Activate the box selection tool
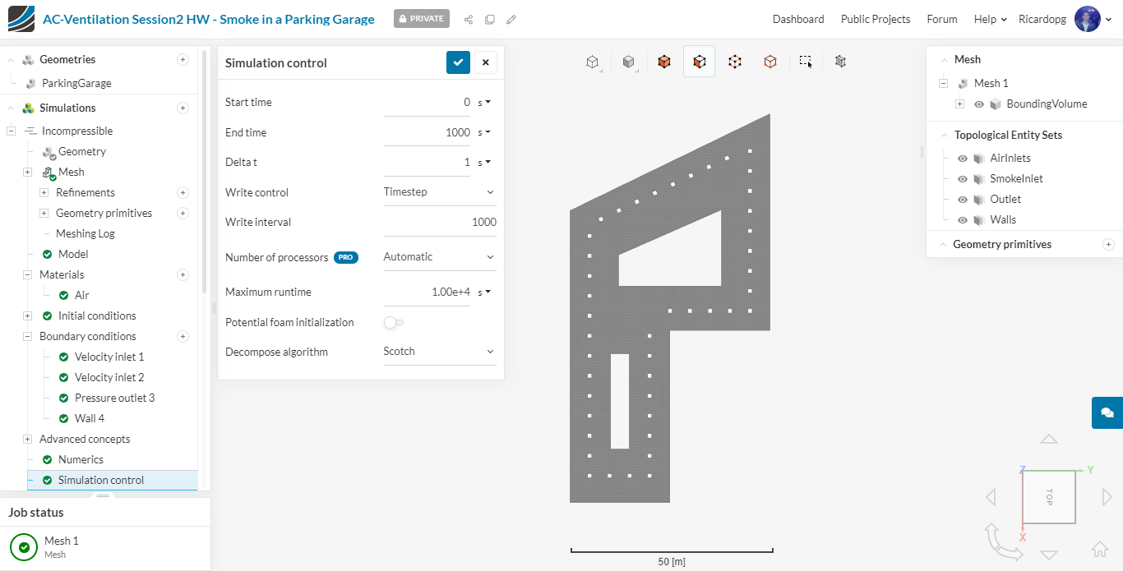Image resolution: width=1123 pixels, height=571 pixels. pyautogui.click(x=806, y=62)
